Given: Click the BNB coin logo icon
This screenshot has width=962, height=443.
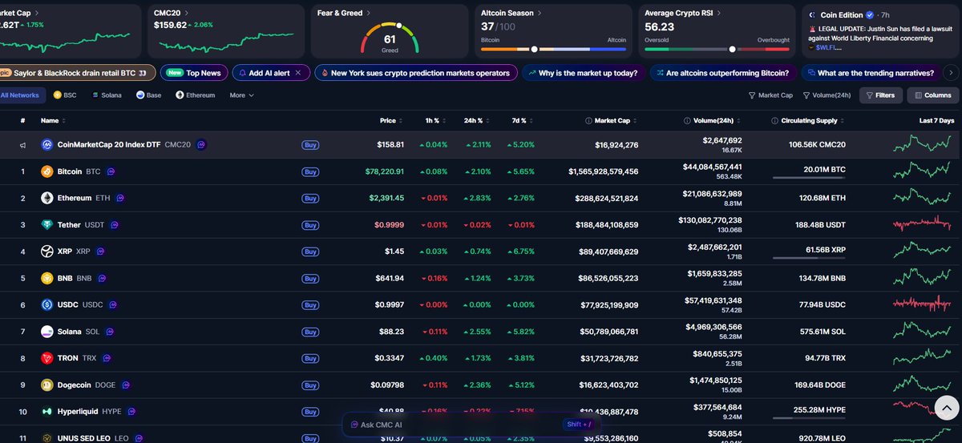Looking at the screenshot, I should coord(46,278).
